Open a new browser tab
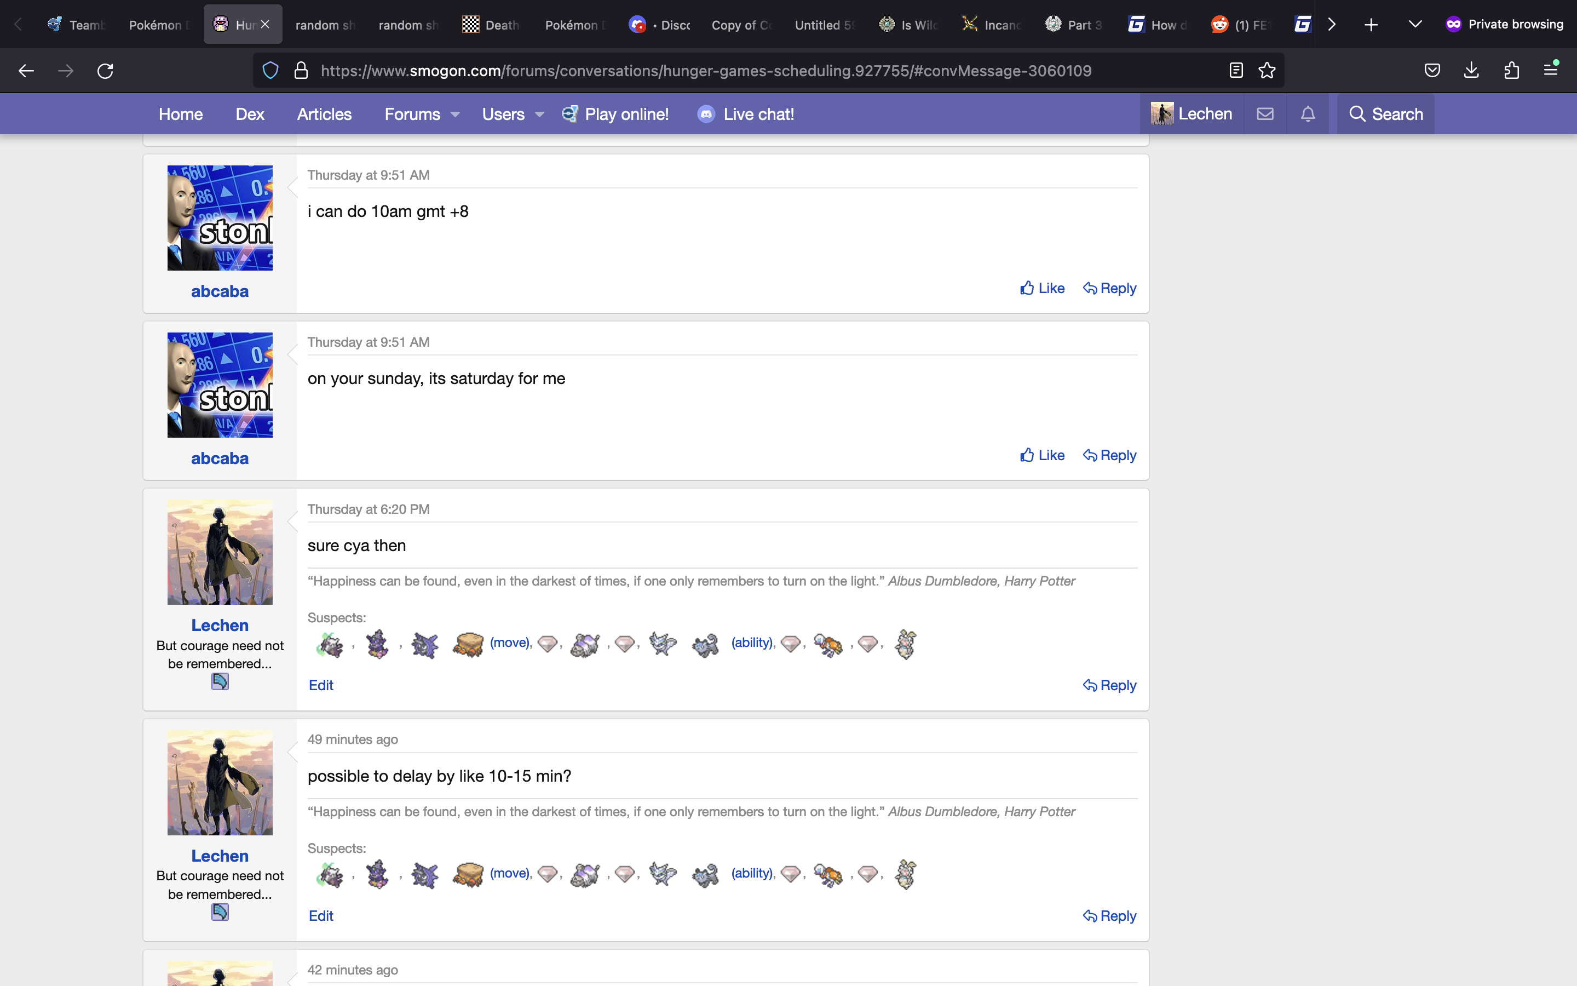 click(1371, 25)
